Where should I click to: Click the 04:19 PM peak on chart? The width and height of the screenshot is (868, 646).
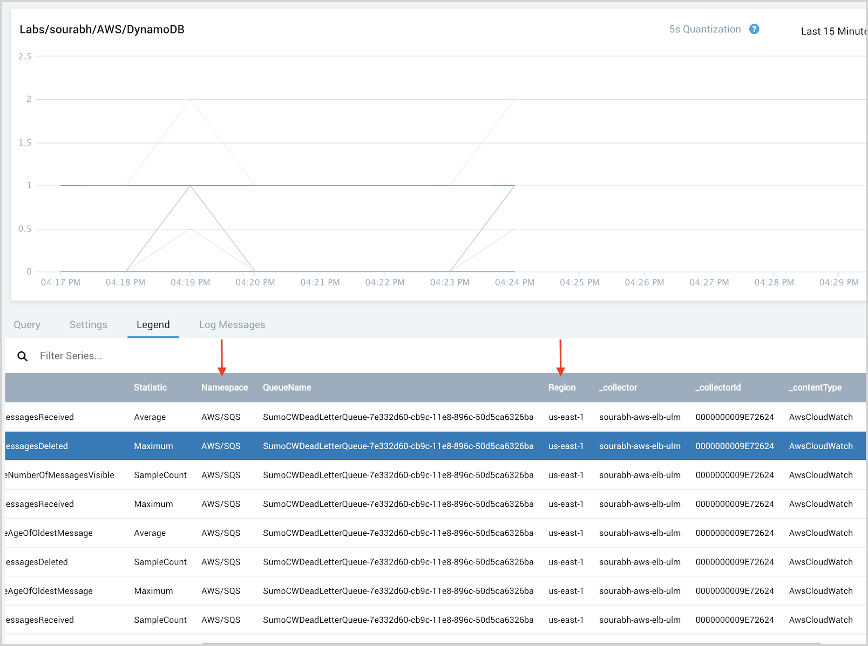pos(191,186)
